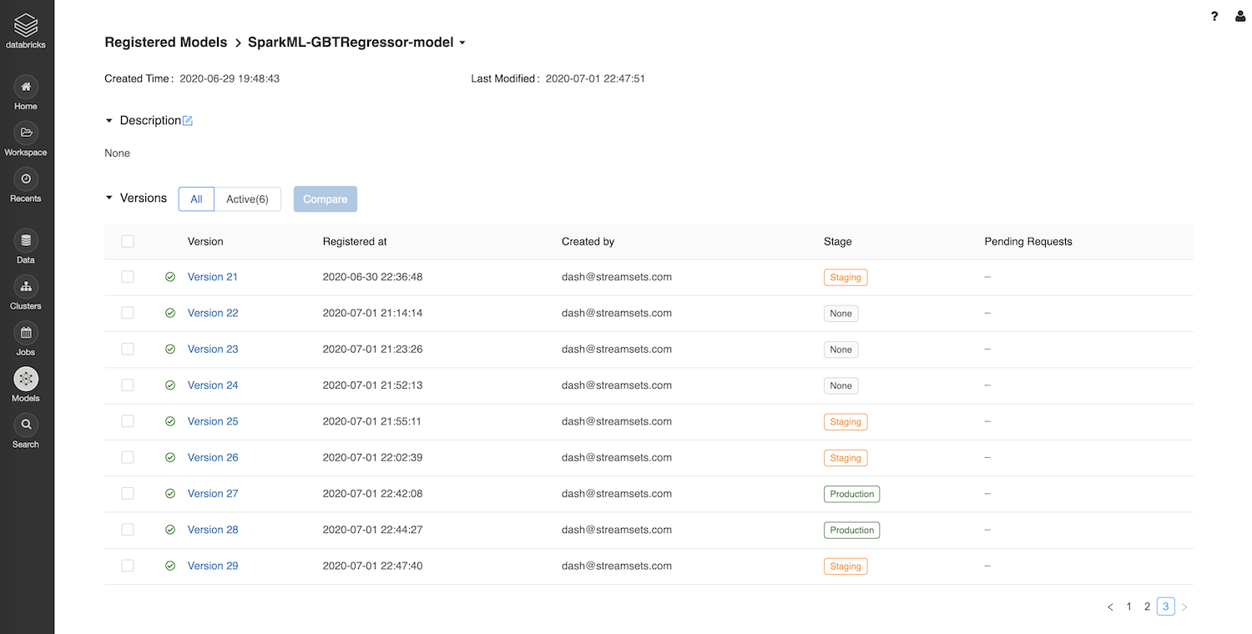Open the SparkML-GBTRegressor-model dropdown arrow
Viewport: 1252px width, 634px height.
click(x=462, y=43)
